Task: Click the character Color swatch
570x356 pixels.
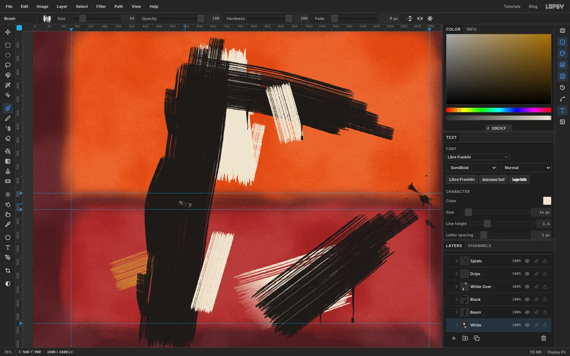Action: click(547, 201)
